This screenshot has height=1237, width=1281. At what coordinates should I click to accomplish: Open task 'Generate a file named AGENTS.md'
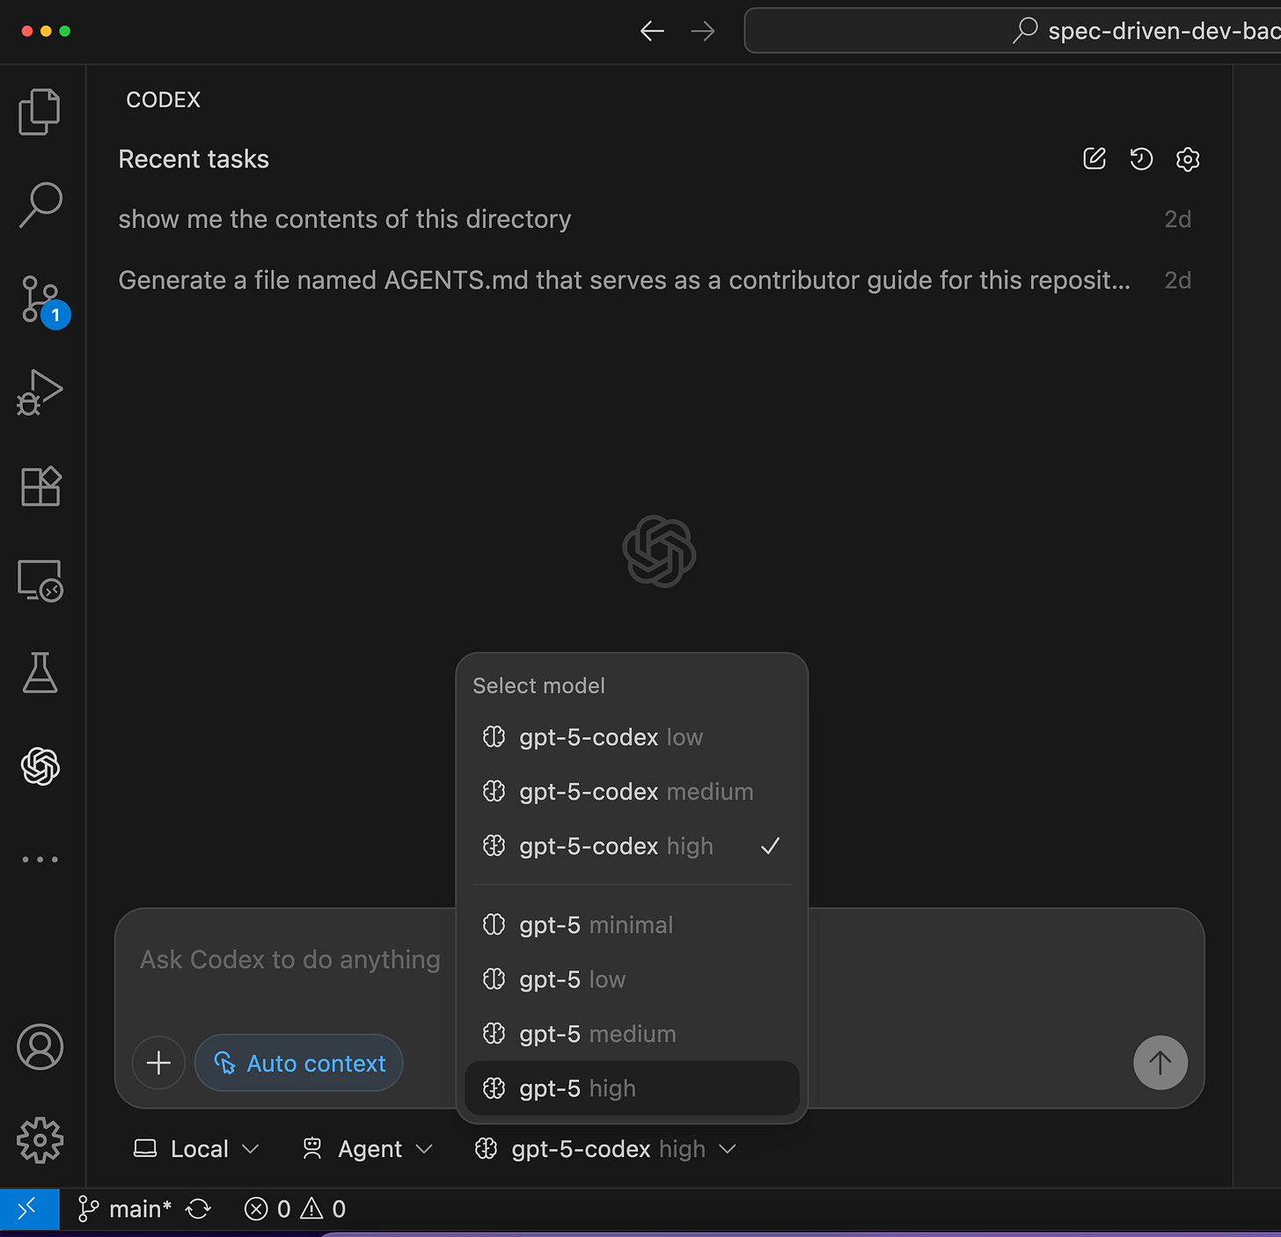(x=655, y=280)
